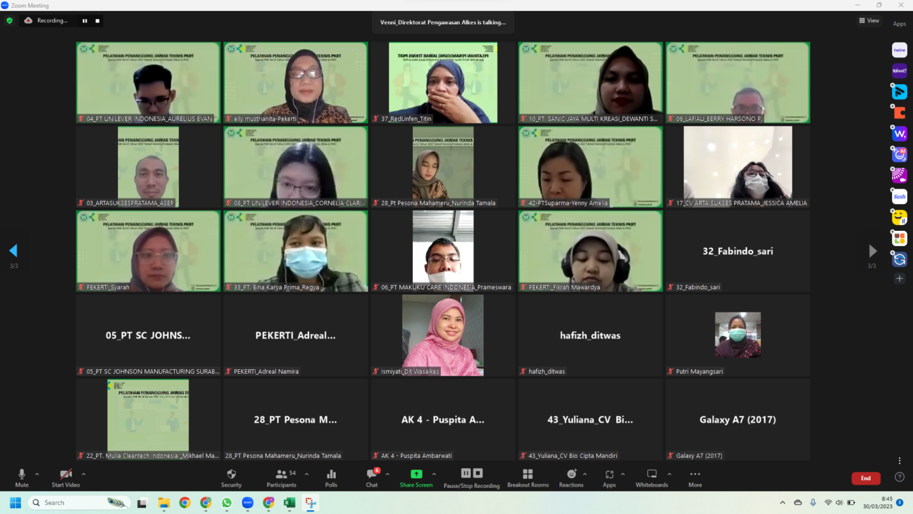Select Ismiyati_Dit Wasalkes video tile
The image size is (913, 514).
click(x=443, y=335)
